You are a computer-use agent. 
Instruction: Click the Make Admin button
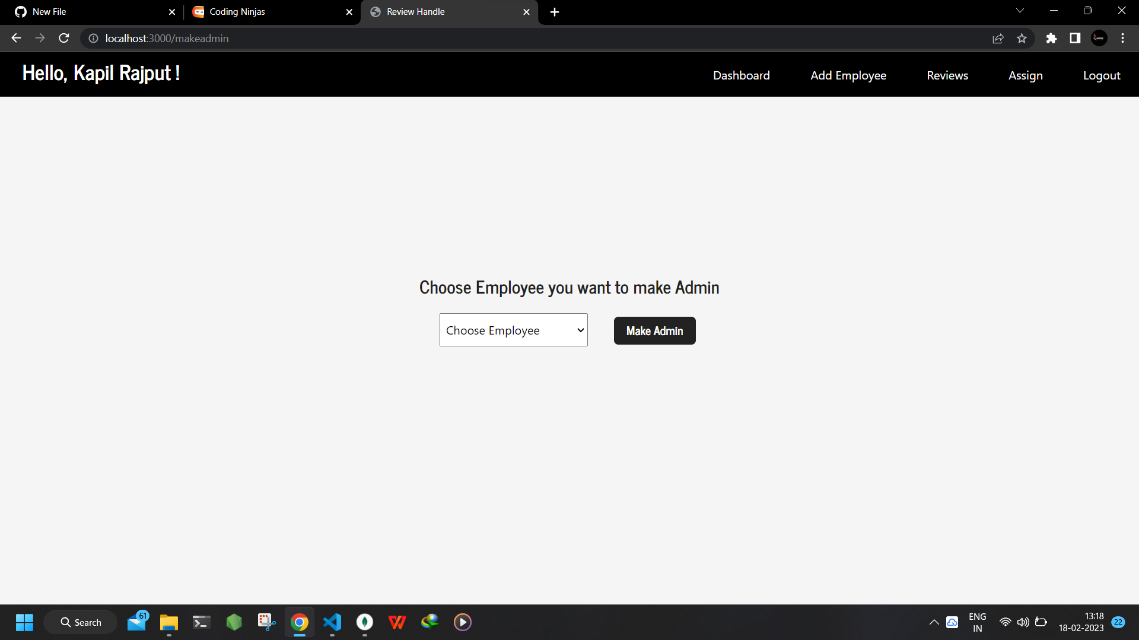tap(654, 330)
